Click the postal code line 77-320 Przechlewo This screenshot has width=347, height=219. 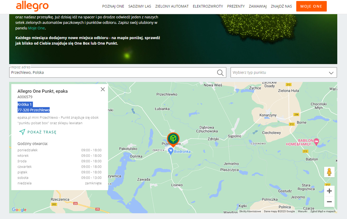point(34,110)
